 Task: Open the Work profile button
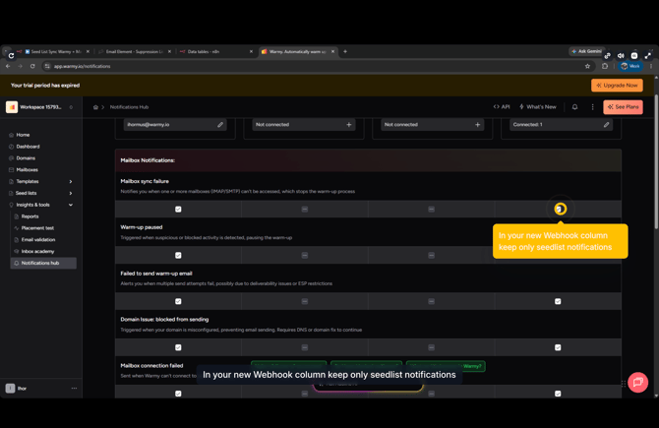click(630, 66)
